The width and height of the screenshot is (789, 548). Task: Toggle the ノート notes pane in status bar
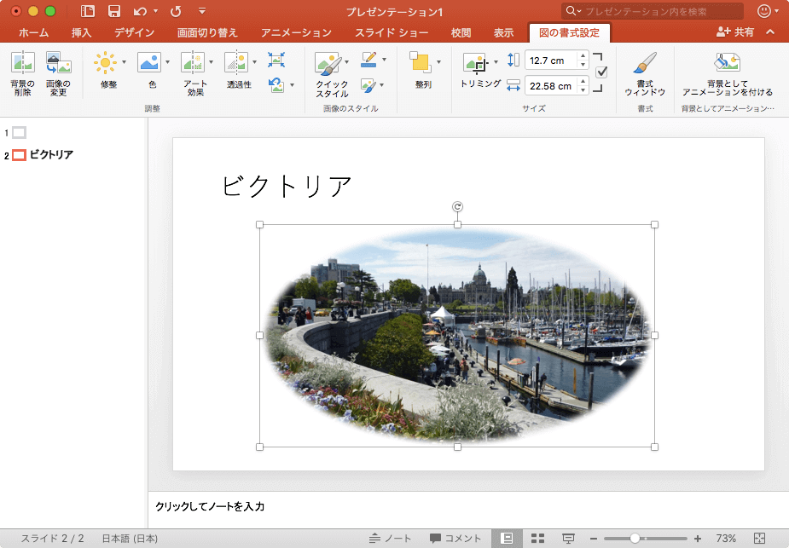[x=391, y=539]
